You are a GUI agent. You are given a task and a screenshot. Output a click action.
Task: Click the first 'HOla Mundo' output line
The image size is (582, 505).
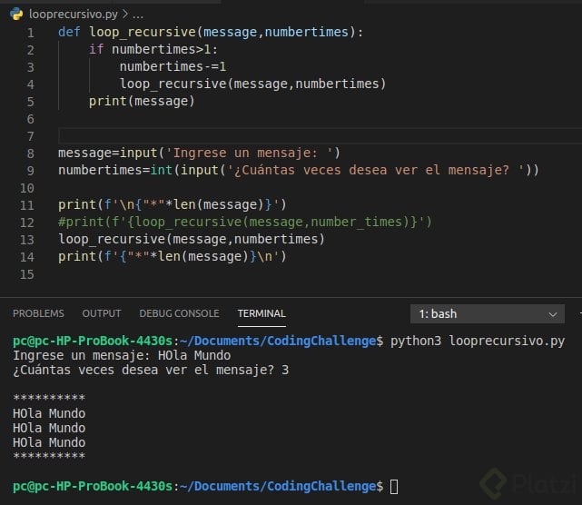coord(49,413)
